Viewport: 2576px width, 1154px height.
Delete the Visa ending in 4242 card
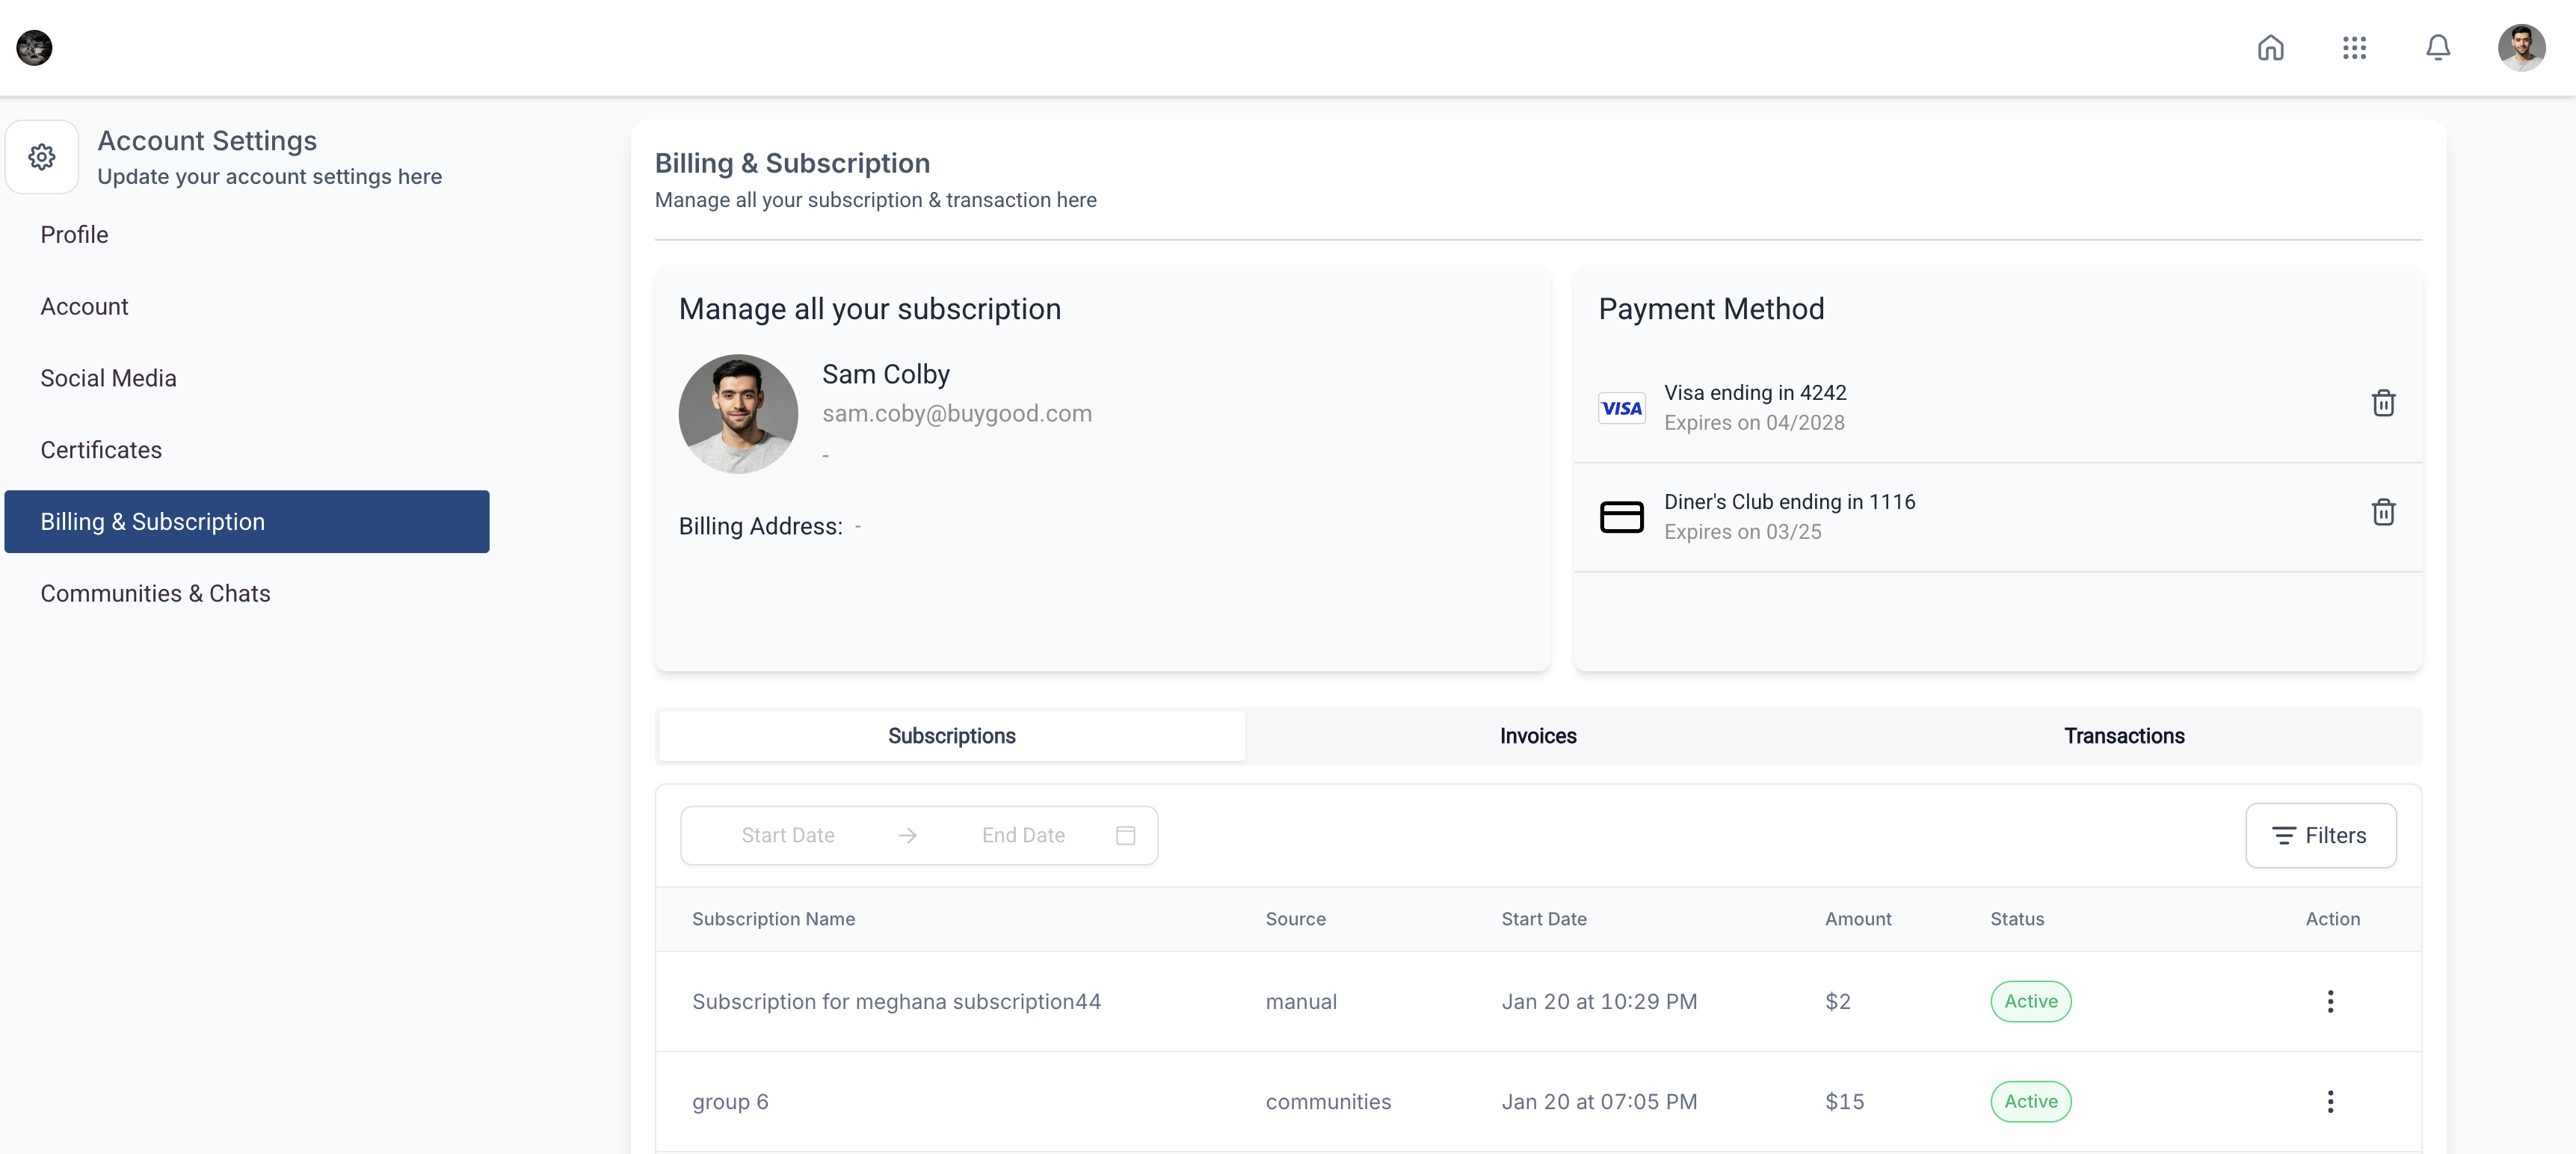(2383, 403)
